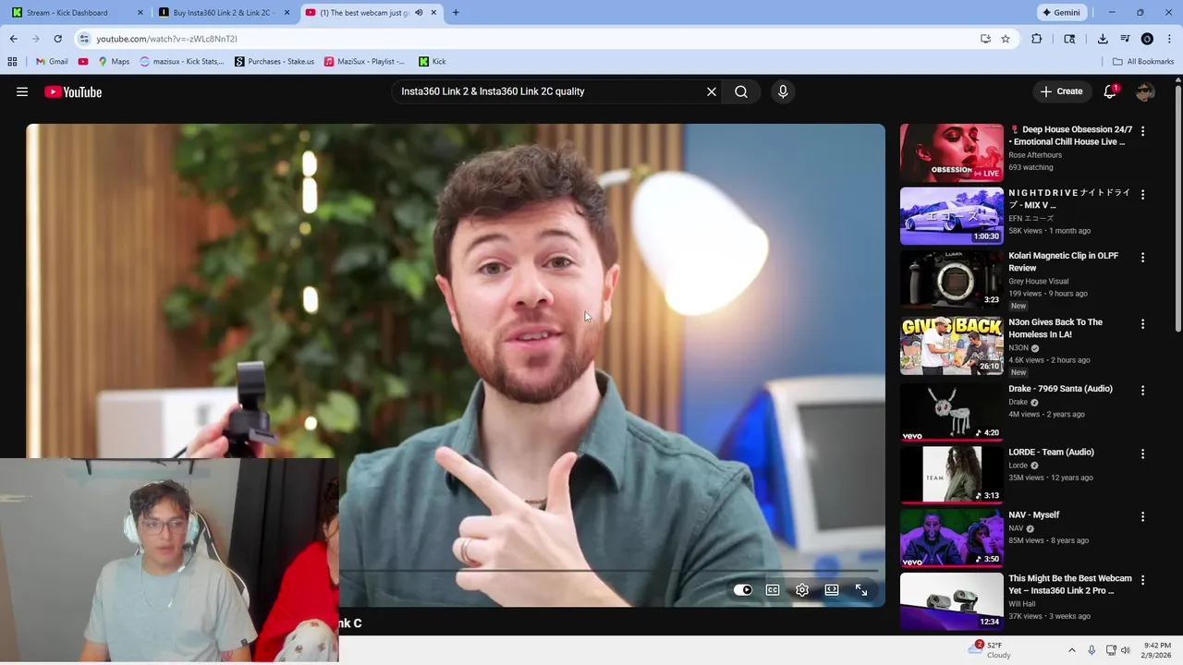Open the NIGHTDRIVE mix thumbnail
1183x665 pixels.
[x=951, y=216]
